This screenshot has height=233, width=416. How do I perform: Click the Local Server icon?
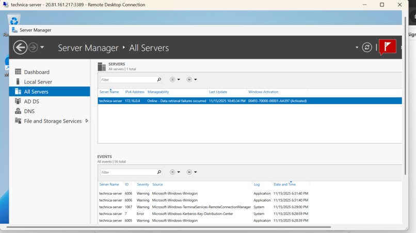point(18,81)
